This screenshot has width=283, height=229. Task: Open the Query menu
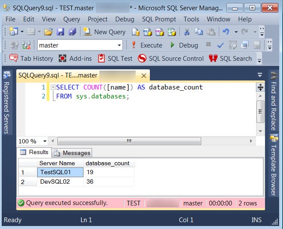pyautogui.click(x=71, y=19)
